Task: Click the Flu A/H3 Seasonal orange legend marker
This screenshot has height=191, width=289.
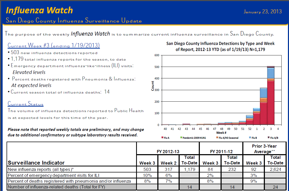Action: pyautogui.click(x=217, y=137)
